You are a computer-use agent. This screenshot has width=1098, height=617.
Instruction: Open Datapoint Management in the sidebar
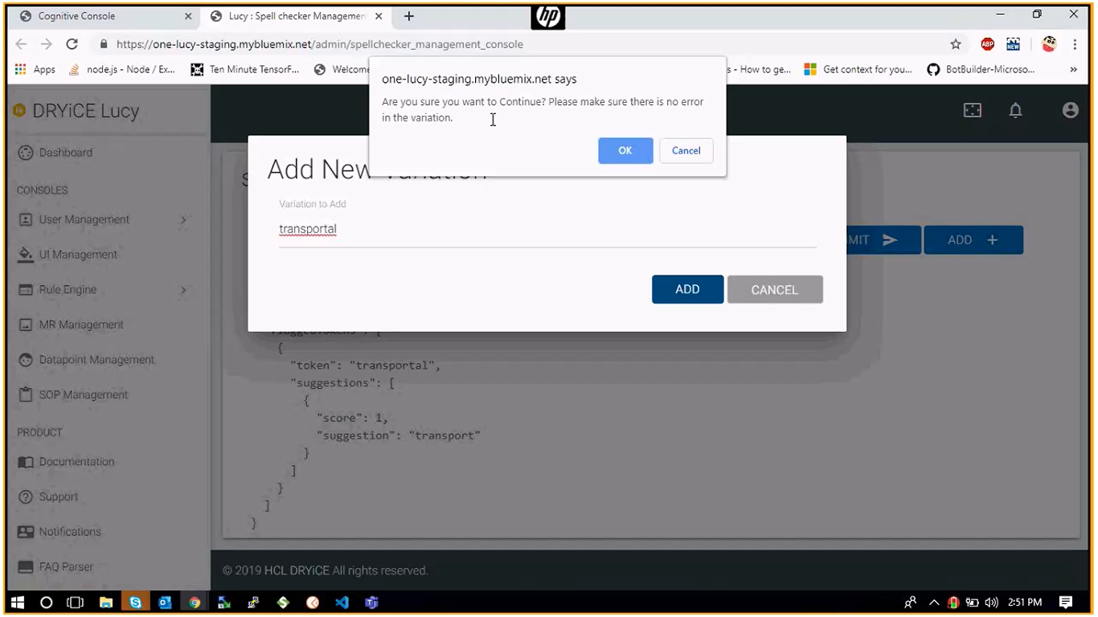coord(96,360)
